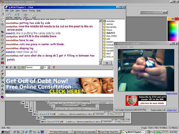
Task: Open Webcam menu in webcam window
Action: point(124,47)
